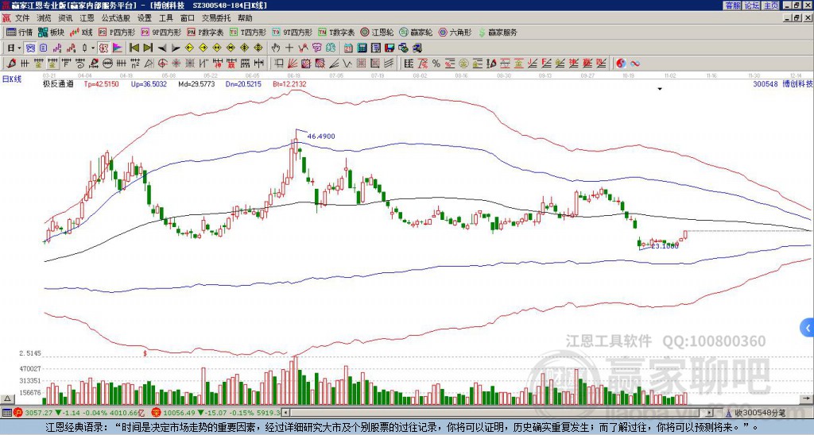Select the crosshair cursor tool
814x435 pixels.
(289, 48)
